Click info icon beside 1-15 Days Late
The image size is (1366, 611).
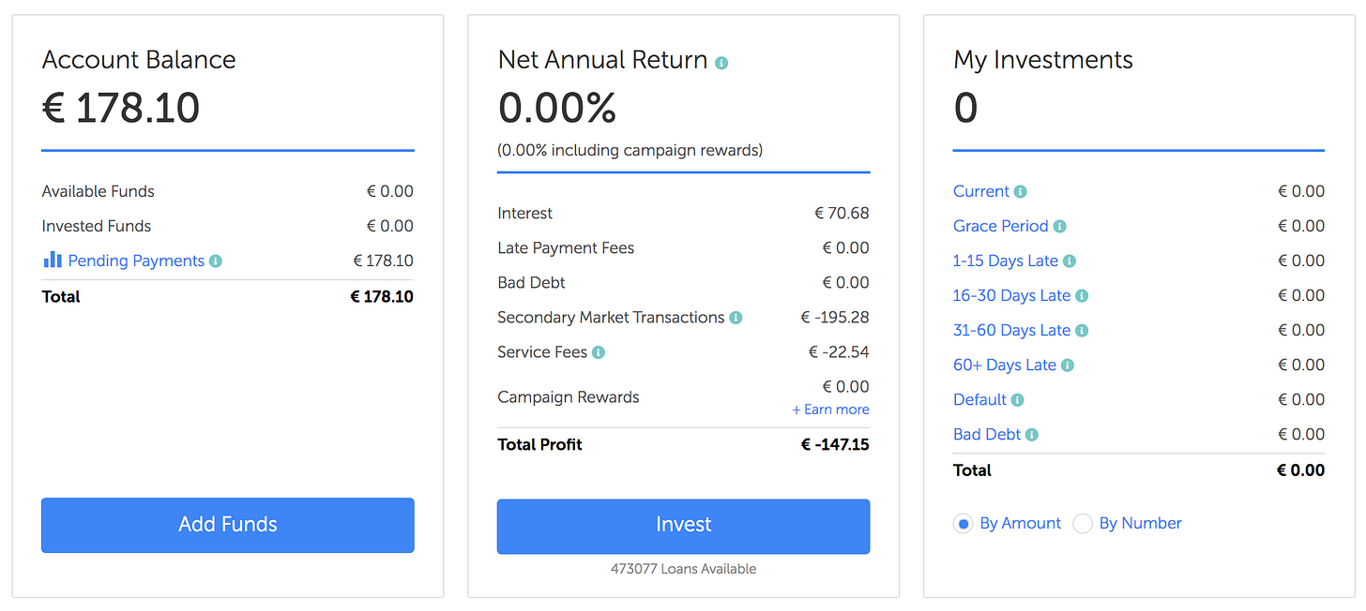[x=1070, y=261]
